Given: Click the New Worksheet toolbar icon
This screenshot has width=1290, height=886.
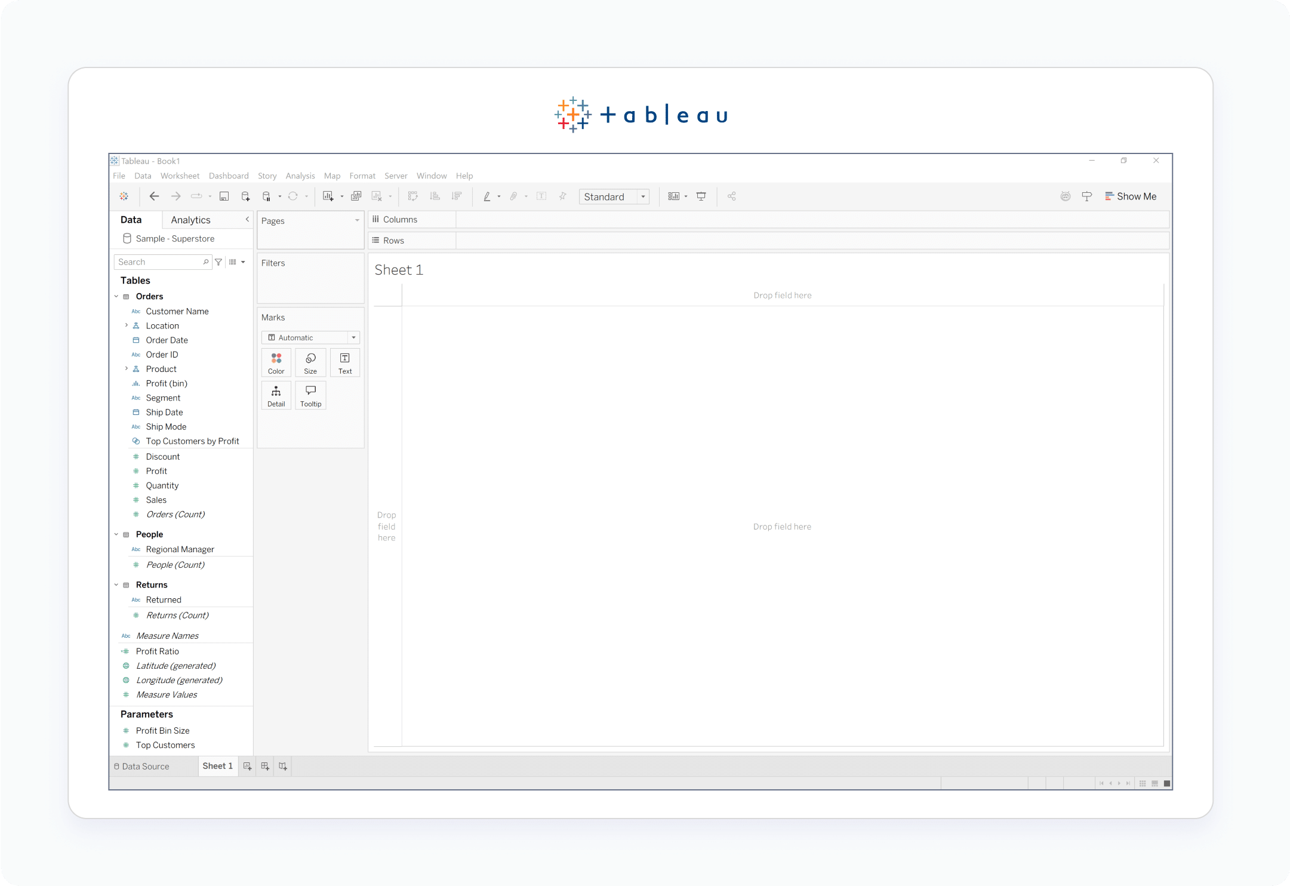Looking at the screenshot, I should click(328, 196).
